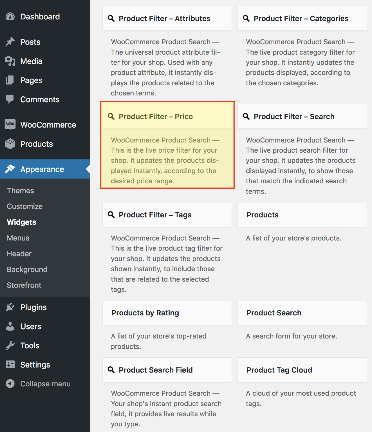Open the Dashboard menu item
The width and height of the screenshot is (372, 432).
coord(45,17)
